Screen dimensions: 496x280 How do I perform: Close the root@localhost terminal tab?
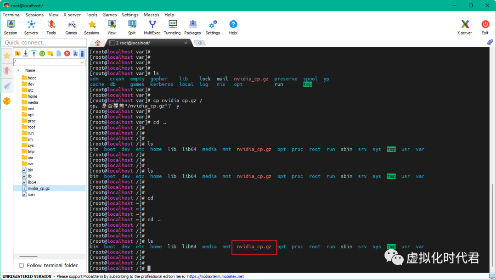pyautogui.click(x=186, y=43)
